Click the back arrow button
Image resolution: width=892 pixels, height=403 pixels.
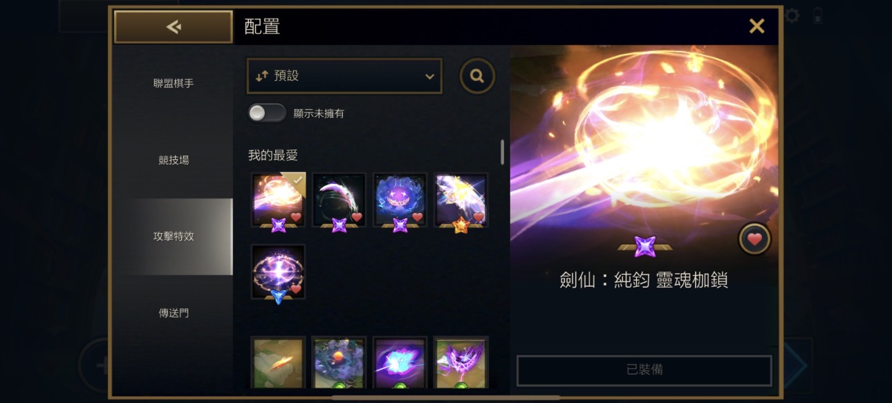point(174,27)
